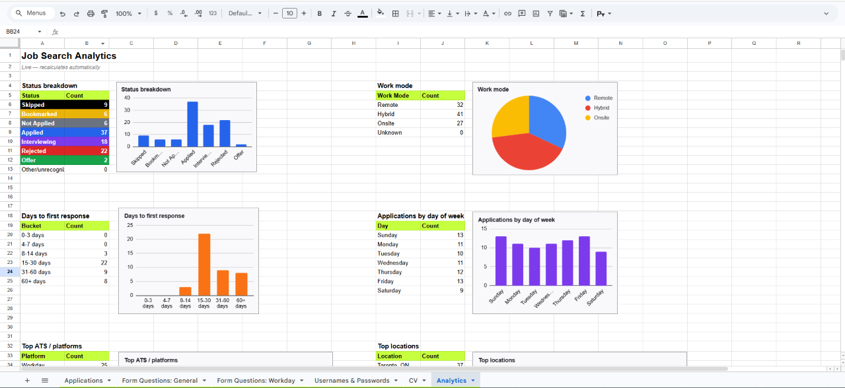Switch to the CV sheet tab
The width and height of the screenshot is (845, 388).
pos(413,381)
